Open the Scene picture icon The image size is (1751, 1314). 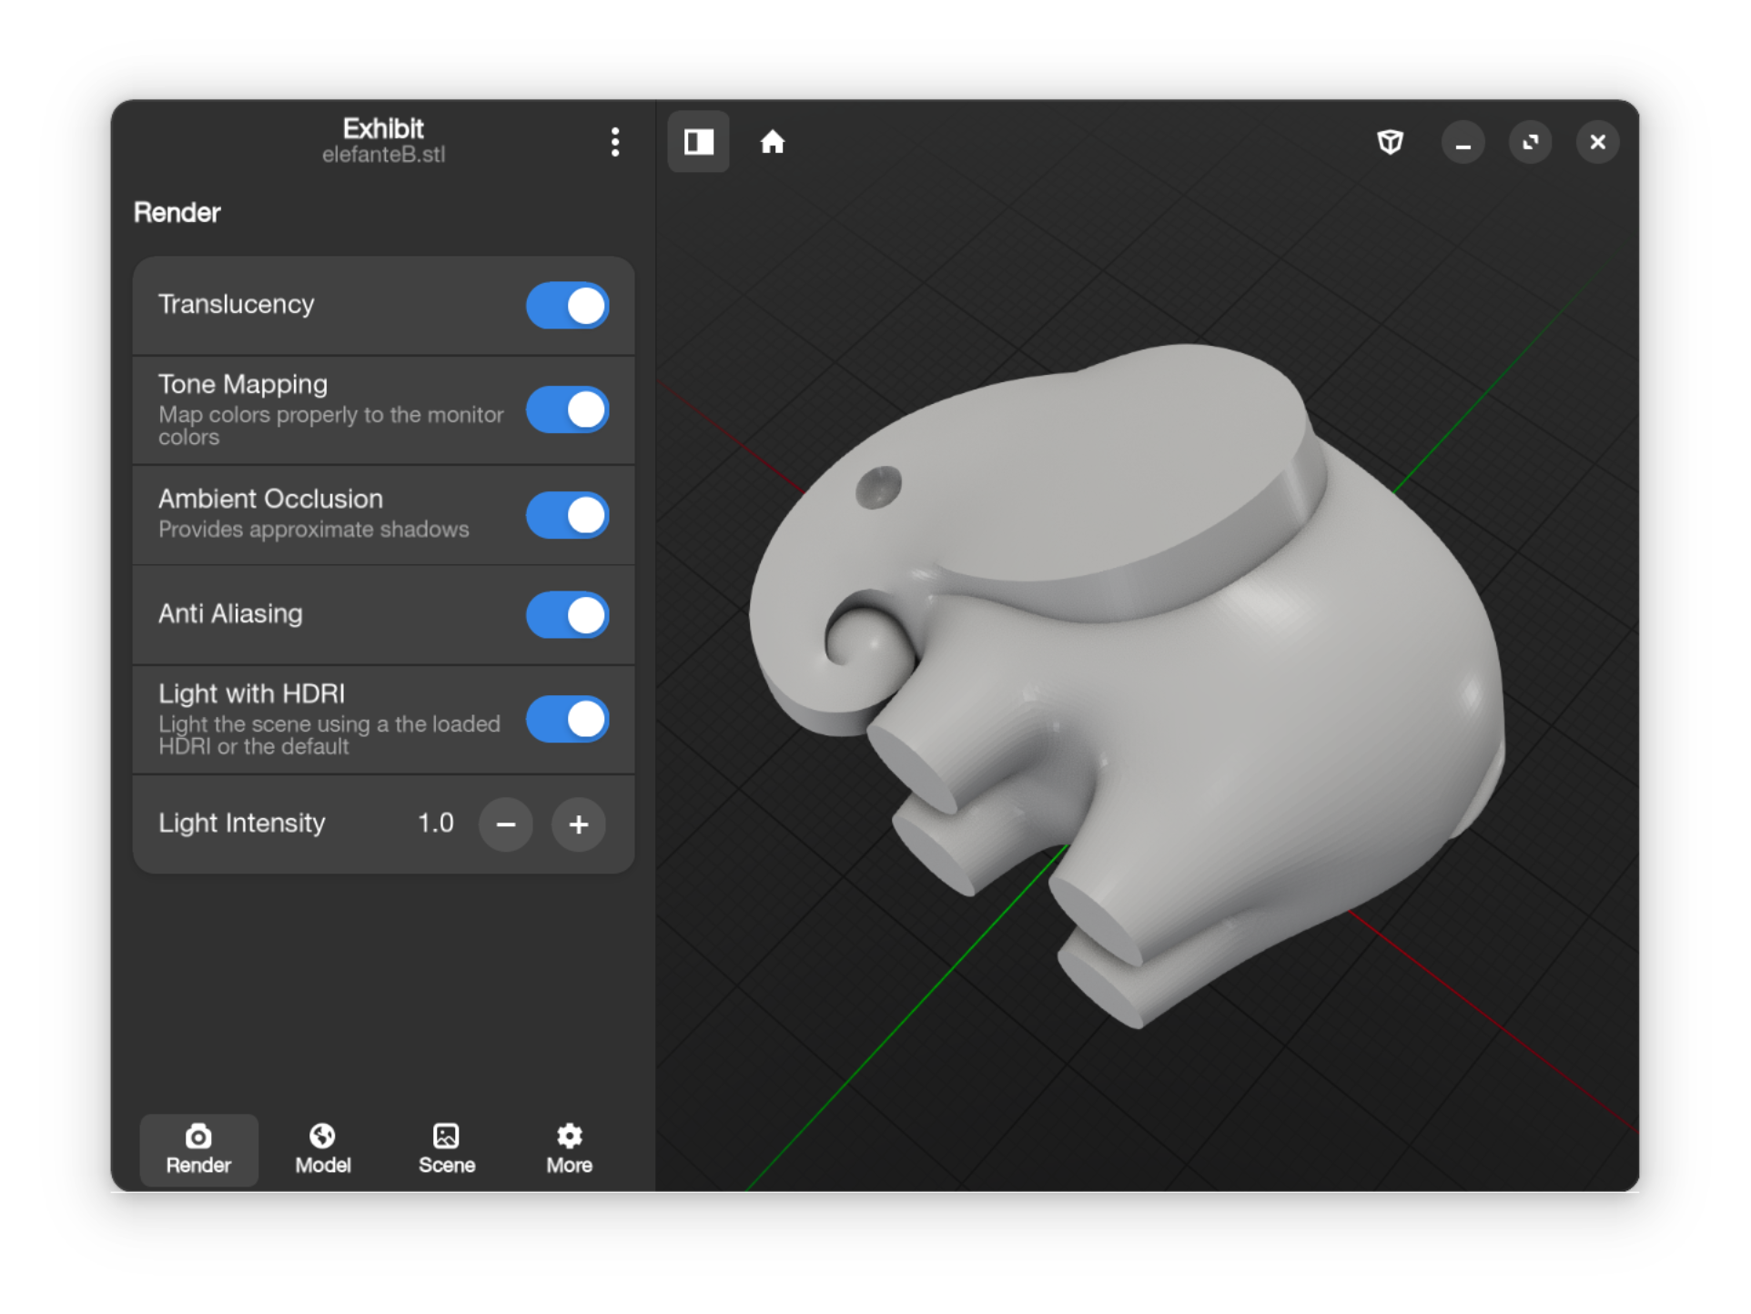pyautogui.click(x=446, y=1136)
